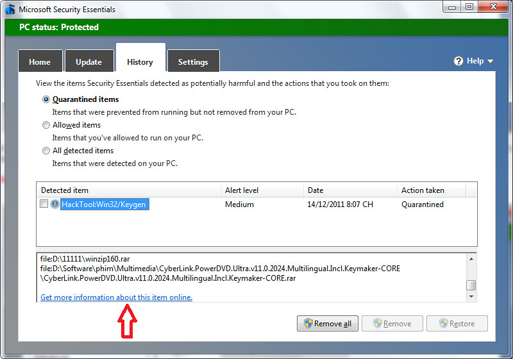Viewport: 513px width, 359px height.
Task: Click the PC status: Protected banner
Action: click(x=256, y=27)
